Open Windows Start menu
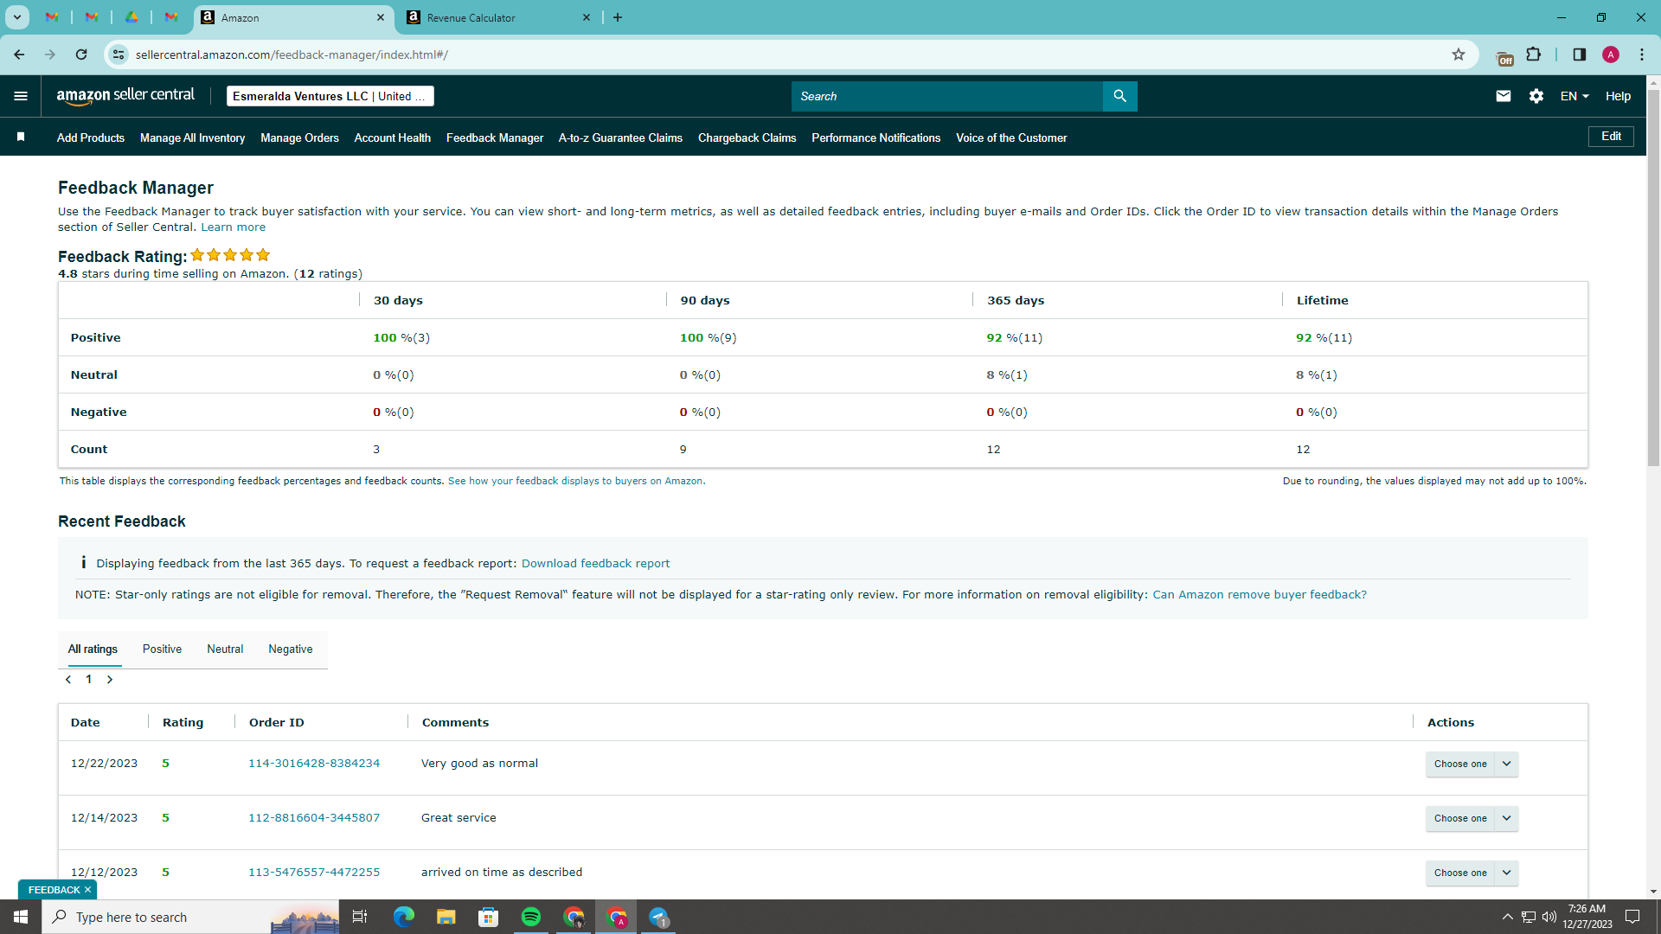This screenshot has height=934, width=1661. tap(21, 917)
